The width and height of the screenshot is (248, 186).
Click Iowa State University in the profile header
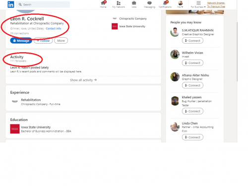tap(132, 26)
